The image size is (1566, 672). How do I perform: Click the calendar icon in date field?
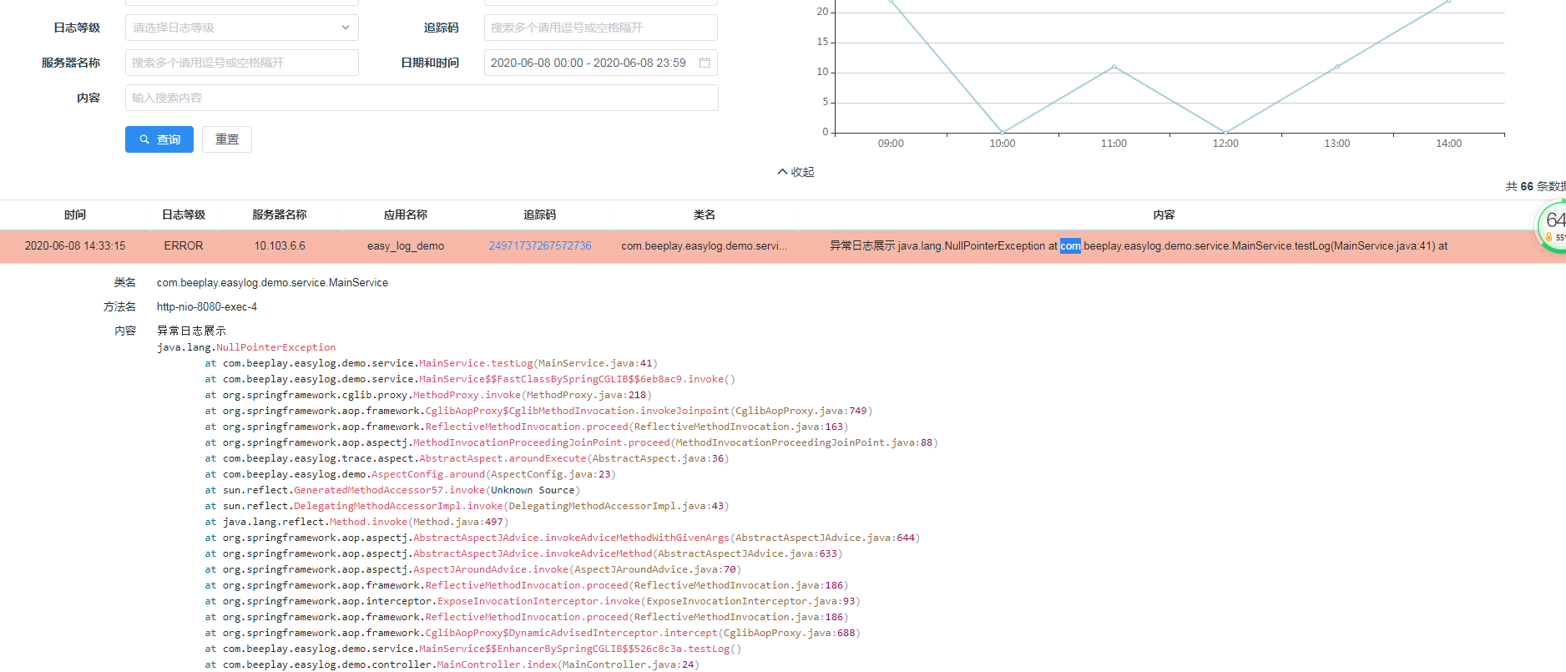[705, 63]
